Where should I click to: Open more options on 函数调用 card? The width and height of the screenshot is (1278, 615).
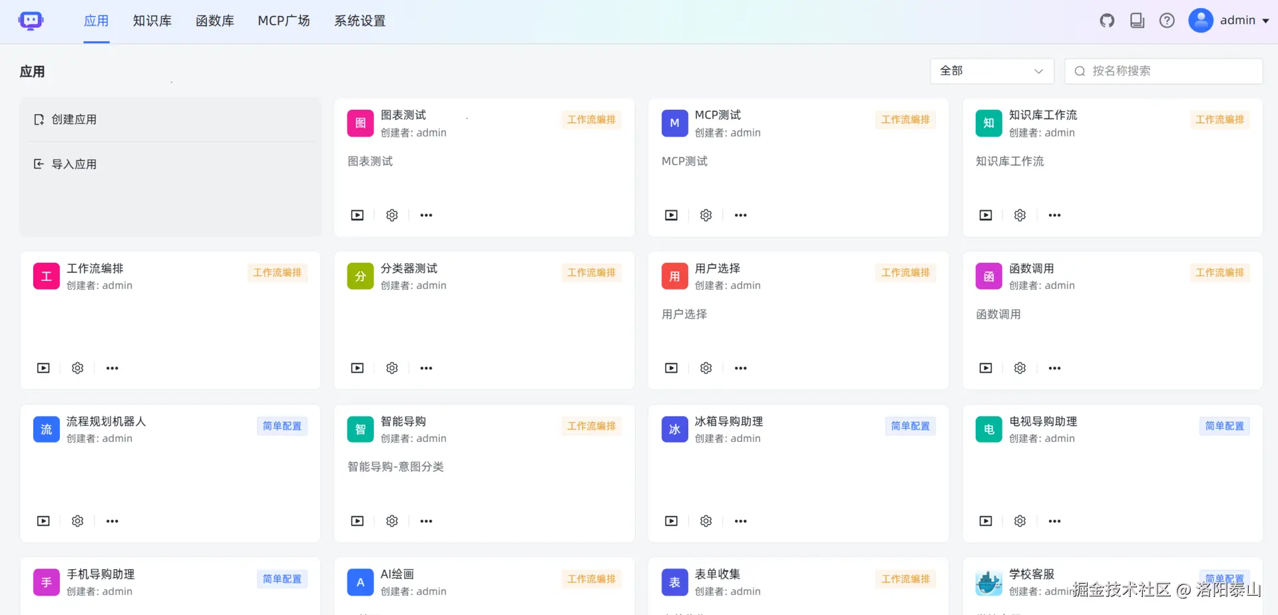tap(1054, 367)
